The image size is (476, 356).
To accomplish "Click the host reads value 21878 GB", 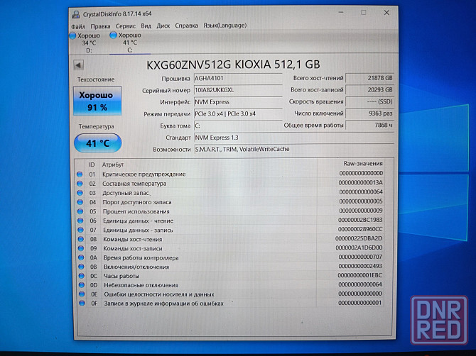I will (369, 78).
